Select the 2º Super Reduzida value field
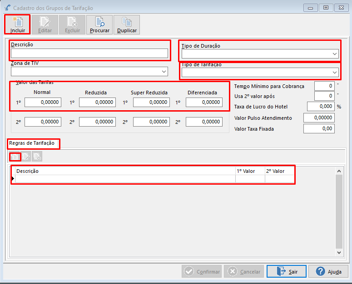 (151, 122)
